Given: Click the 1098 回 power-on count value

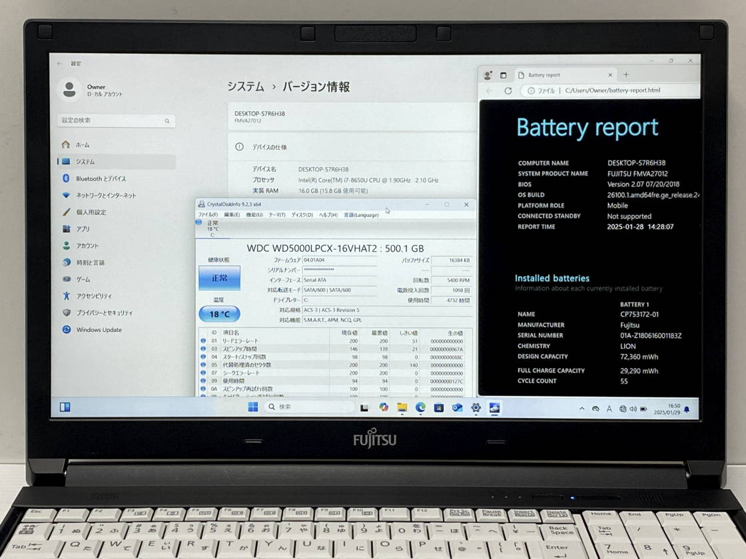Looking at the screenshot, I should pos(452,290).
